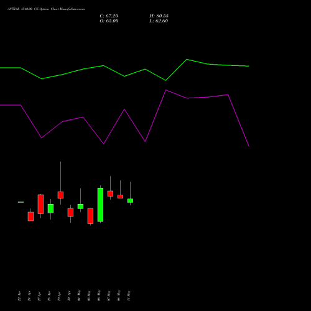Click the small red candle above 08 May
The height and width of the screenshot is (311, 311).
[120, 197]
